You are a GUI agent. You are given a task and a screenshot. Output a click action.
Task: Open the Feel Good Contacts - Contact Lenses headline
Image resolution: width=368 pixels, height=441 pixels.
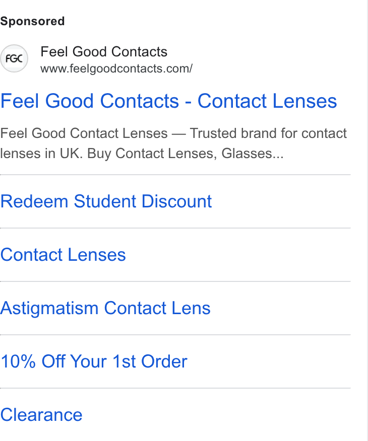pos(169,101)
